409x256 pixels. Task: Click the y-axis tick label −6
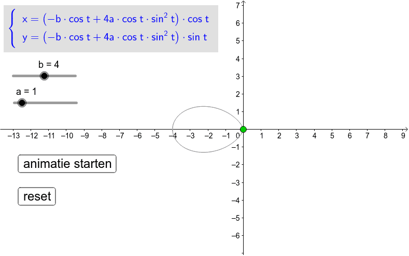235,236
